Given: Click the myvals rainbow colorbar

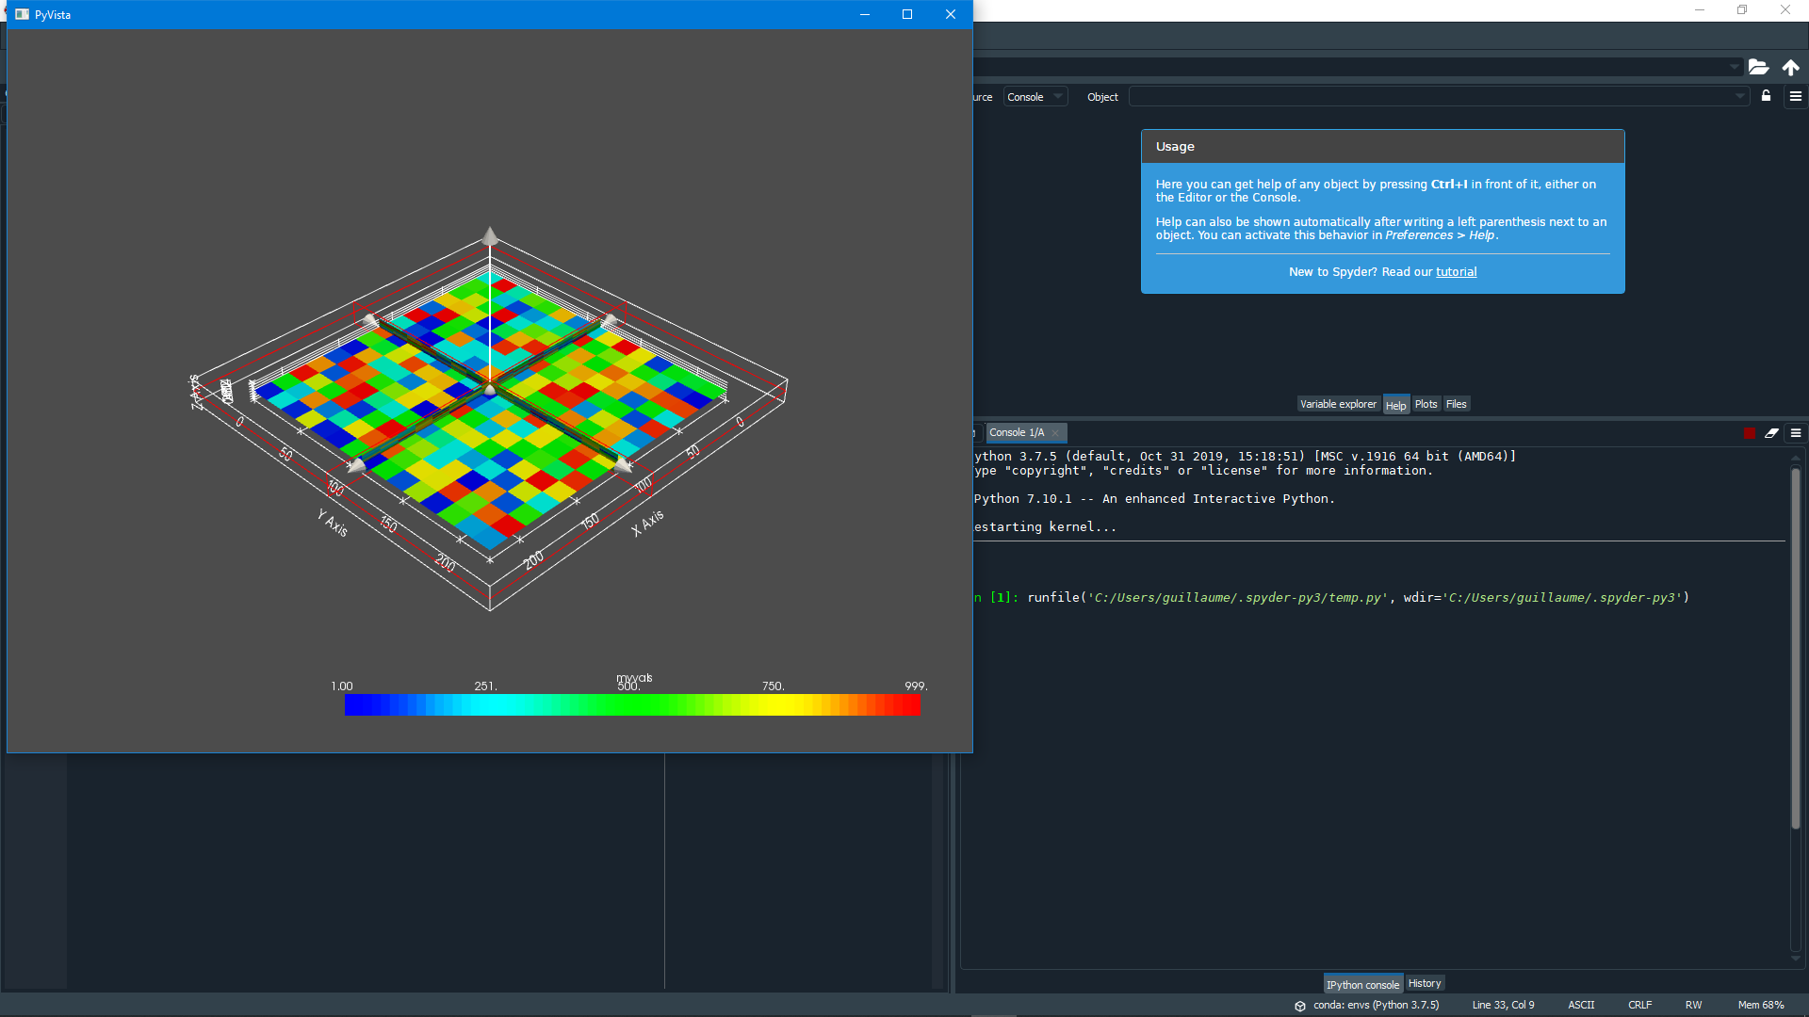Looking at the screenshot, I should click(x=633, y=704).
